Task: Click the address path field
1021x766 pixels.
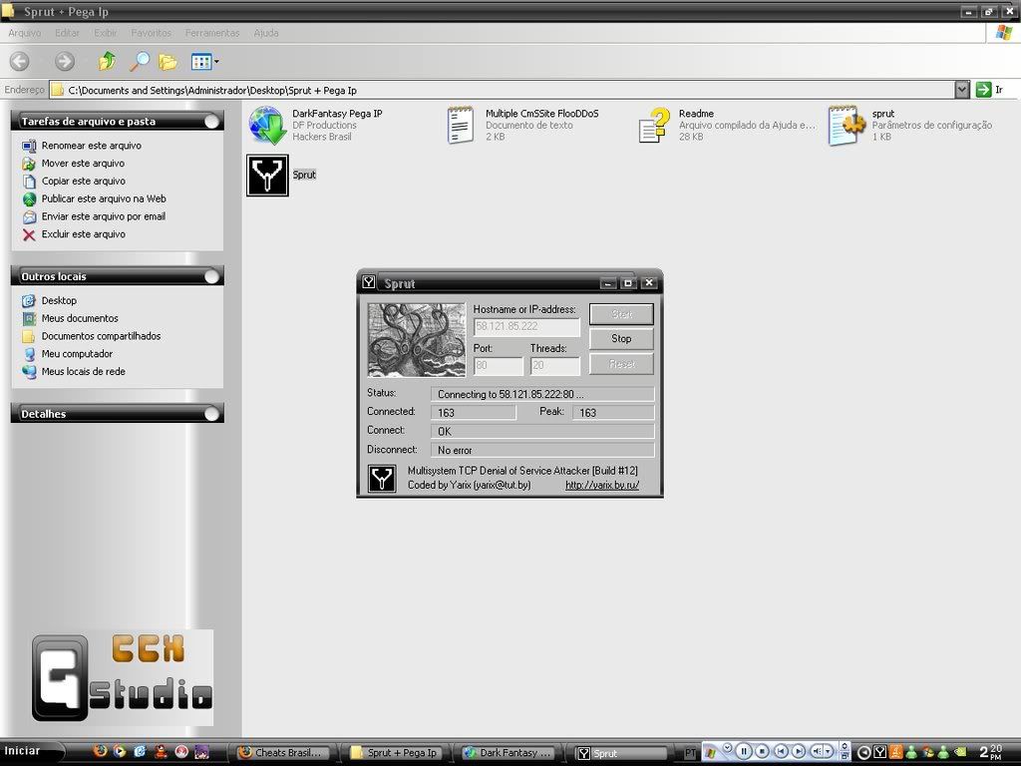Action: click(503, 90)
